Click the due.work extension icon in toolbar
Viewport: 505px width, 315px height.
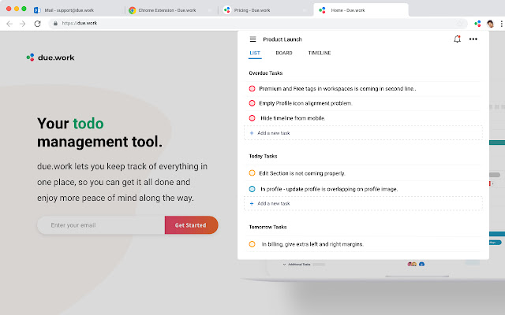(x=477, y=24)
